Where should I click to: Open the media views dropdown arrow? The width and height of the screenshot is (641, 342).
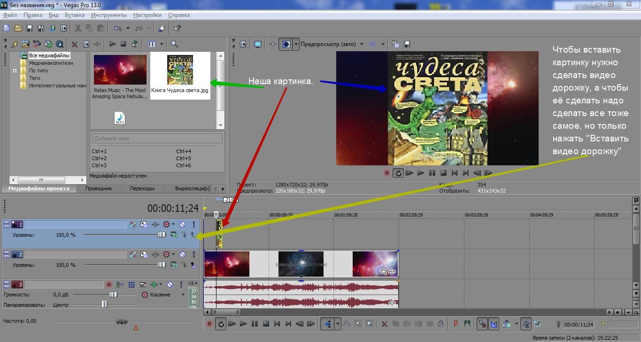tap(162, 44)
